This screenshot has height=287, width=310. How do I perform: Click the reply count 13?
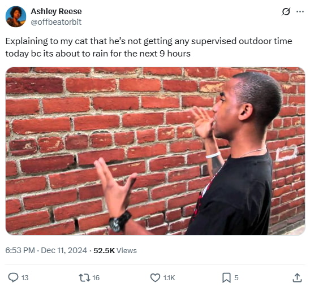click(25, 278)
